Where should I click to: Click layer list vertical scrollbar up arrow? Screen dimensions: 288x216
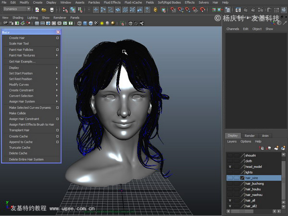pyautogui.click(x=283, y=155)
